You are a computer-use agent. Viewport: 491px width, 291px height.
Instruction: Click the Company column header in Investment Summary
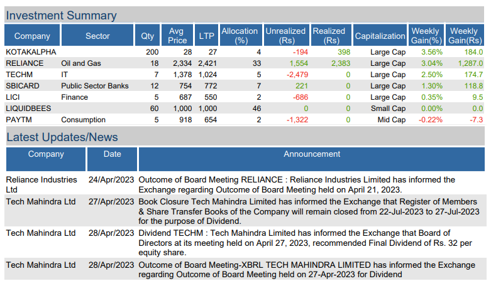tap(32, 35)
